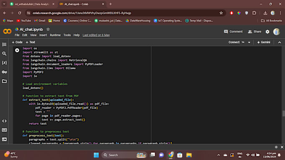Open the Gmail bookmark
The height and width of the screenshot is (160, 285).
(40, 21)
